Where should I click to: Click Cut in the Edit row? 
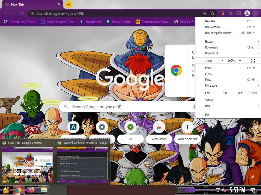point(225,93)
